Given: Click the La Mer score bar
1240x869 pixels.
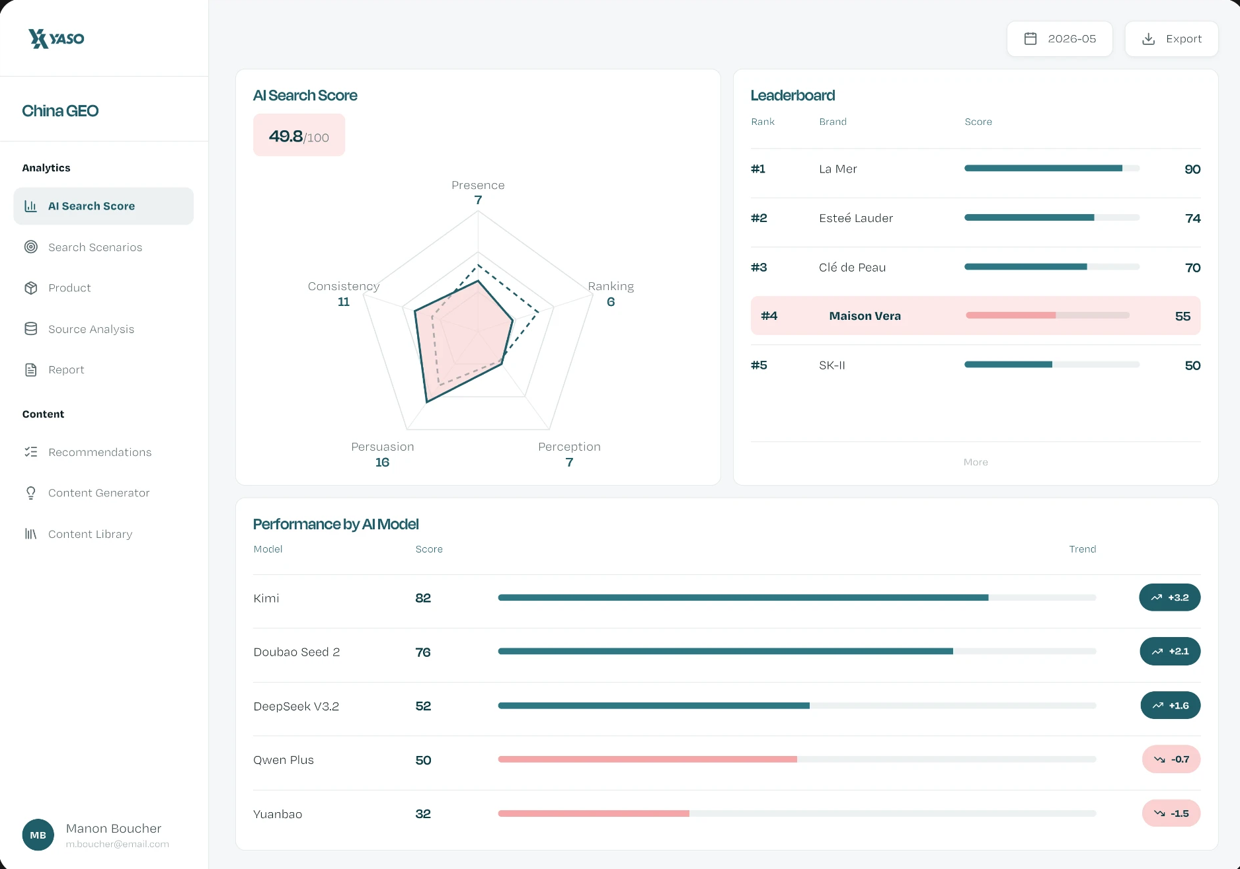Looking at the screenshot, I should 1052,169.
